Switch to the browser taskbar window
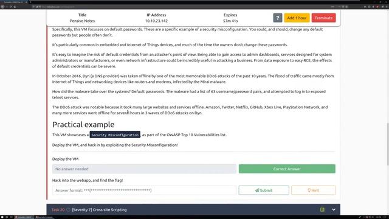Screen dimensions: 389x219 point(24,217)
